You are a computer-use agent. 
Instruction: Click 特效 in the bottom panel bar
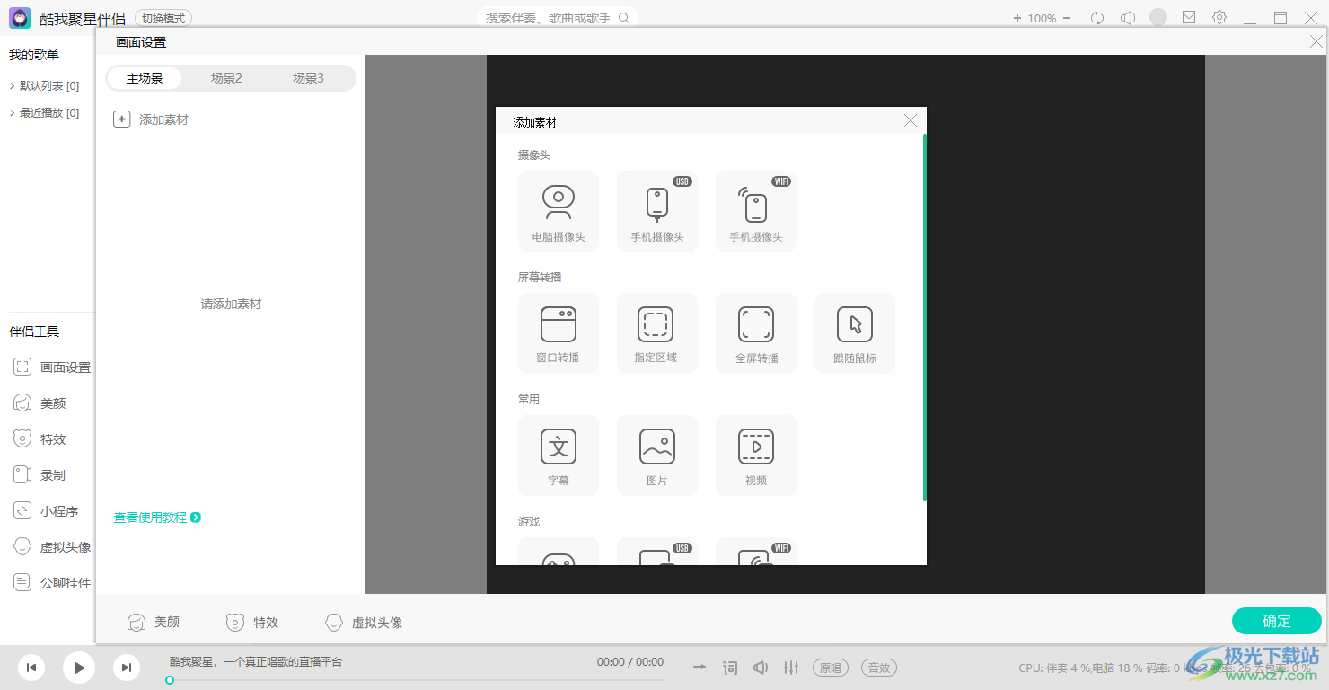click(x=252, y=622)
